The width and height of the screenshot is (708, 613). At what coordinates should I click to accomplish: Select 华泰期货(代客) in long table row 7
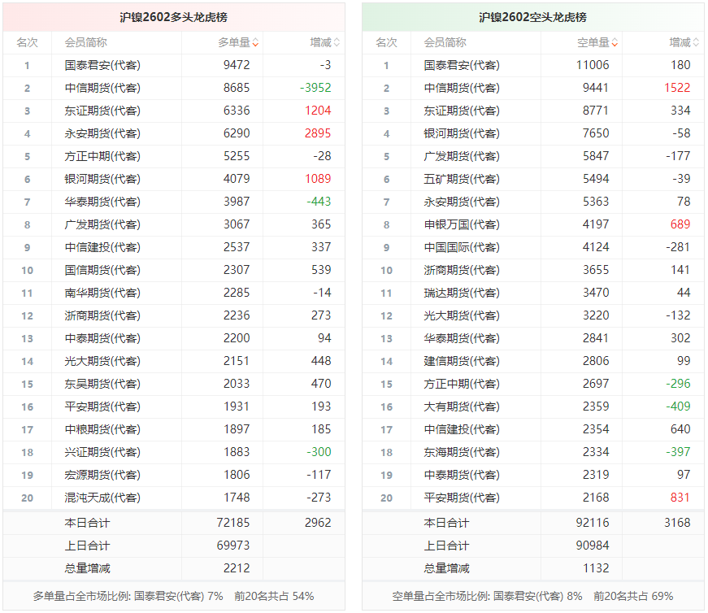click(x=102, y=202)
